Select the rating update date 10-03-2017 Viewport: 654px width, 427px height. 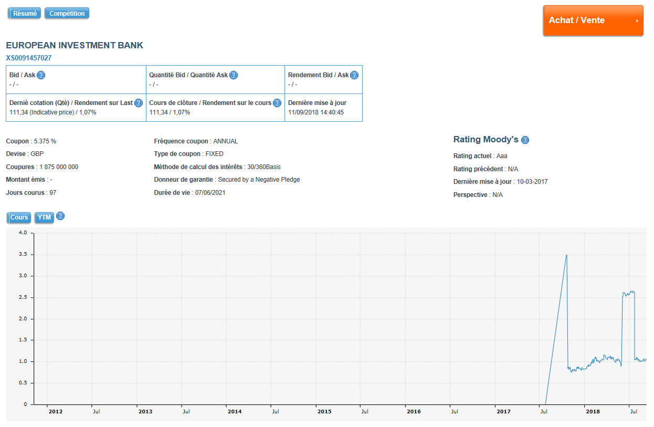tap(532, 182)
